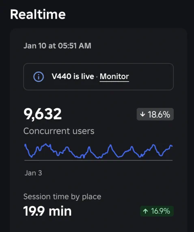Click the 16.9% increase badge

157,211
